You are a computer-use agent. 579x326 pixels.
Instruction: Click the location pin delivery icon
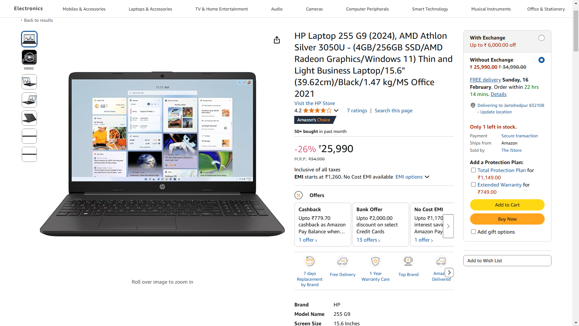pyautogui.click(x=473, y=105)
